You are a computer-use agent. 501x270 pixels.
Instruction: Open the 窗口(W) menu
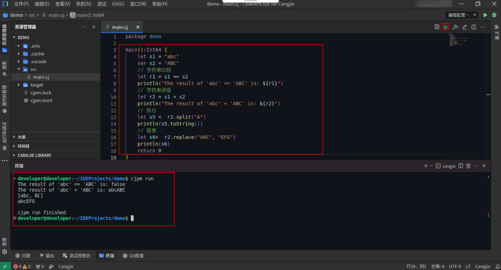[x=138, y=4]
